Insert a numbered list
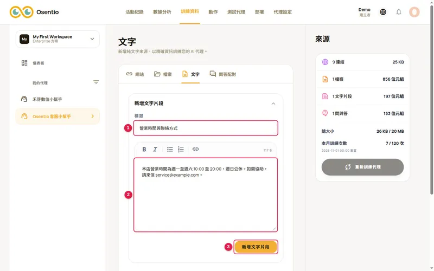This screenshot has width=434, height=271. (181, 150)
